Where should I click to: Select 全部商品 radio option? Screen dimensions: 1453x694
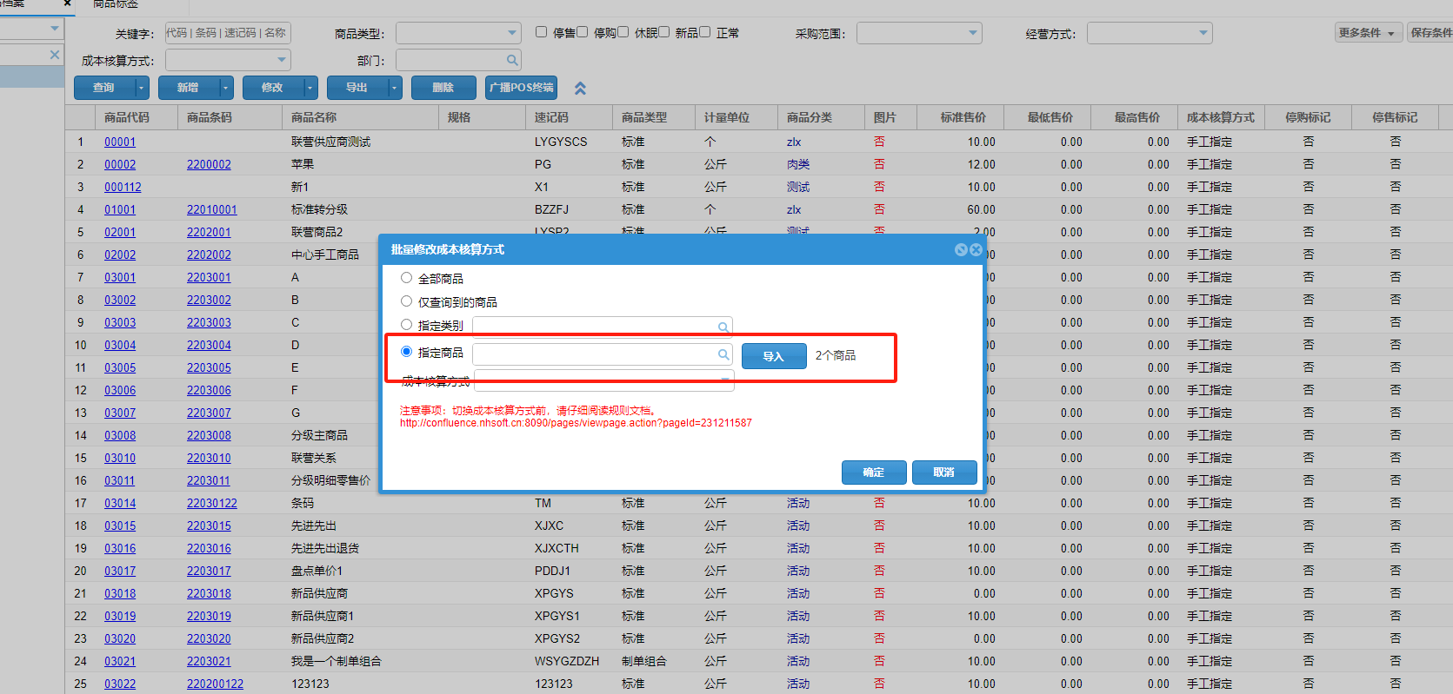click(406, 278)
